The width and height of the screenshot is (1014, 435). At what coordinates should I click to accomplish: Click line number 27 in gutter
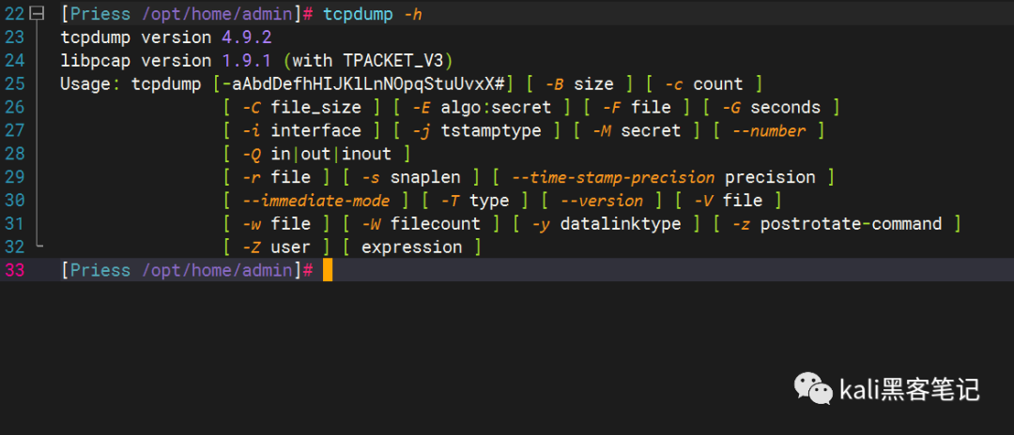click(13, 130)
